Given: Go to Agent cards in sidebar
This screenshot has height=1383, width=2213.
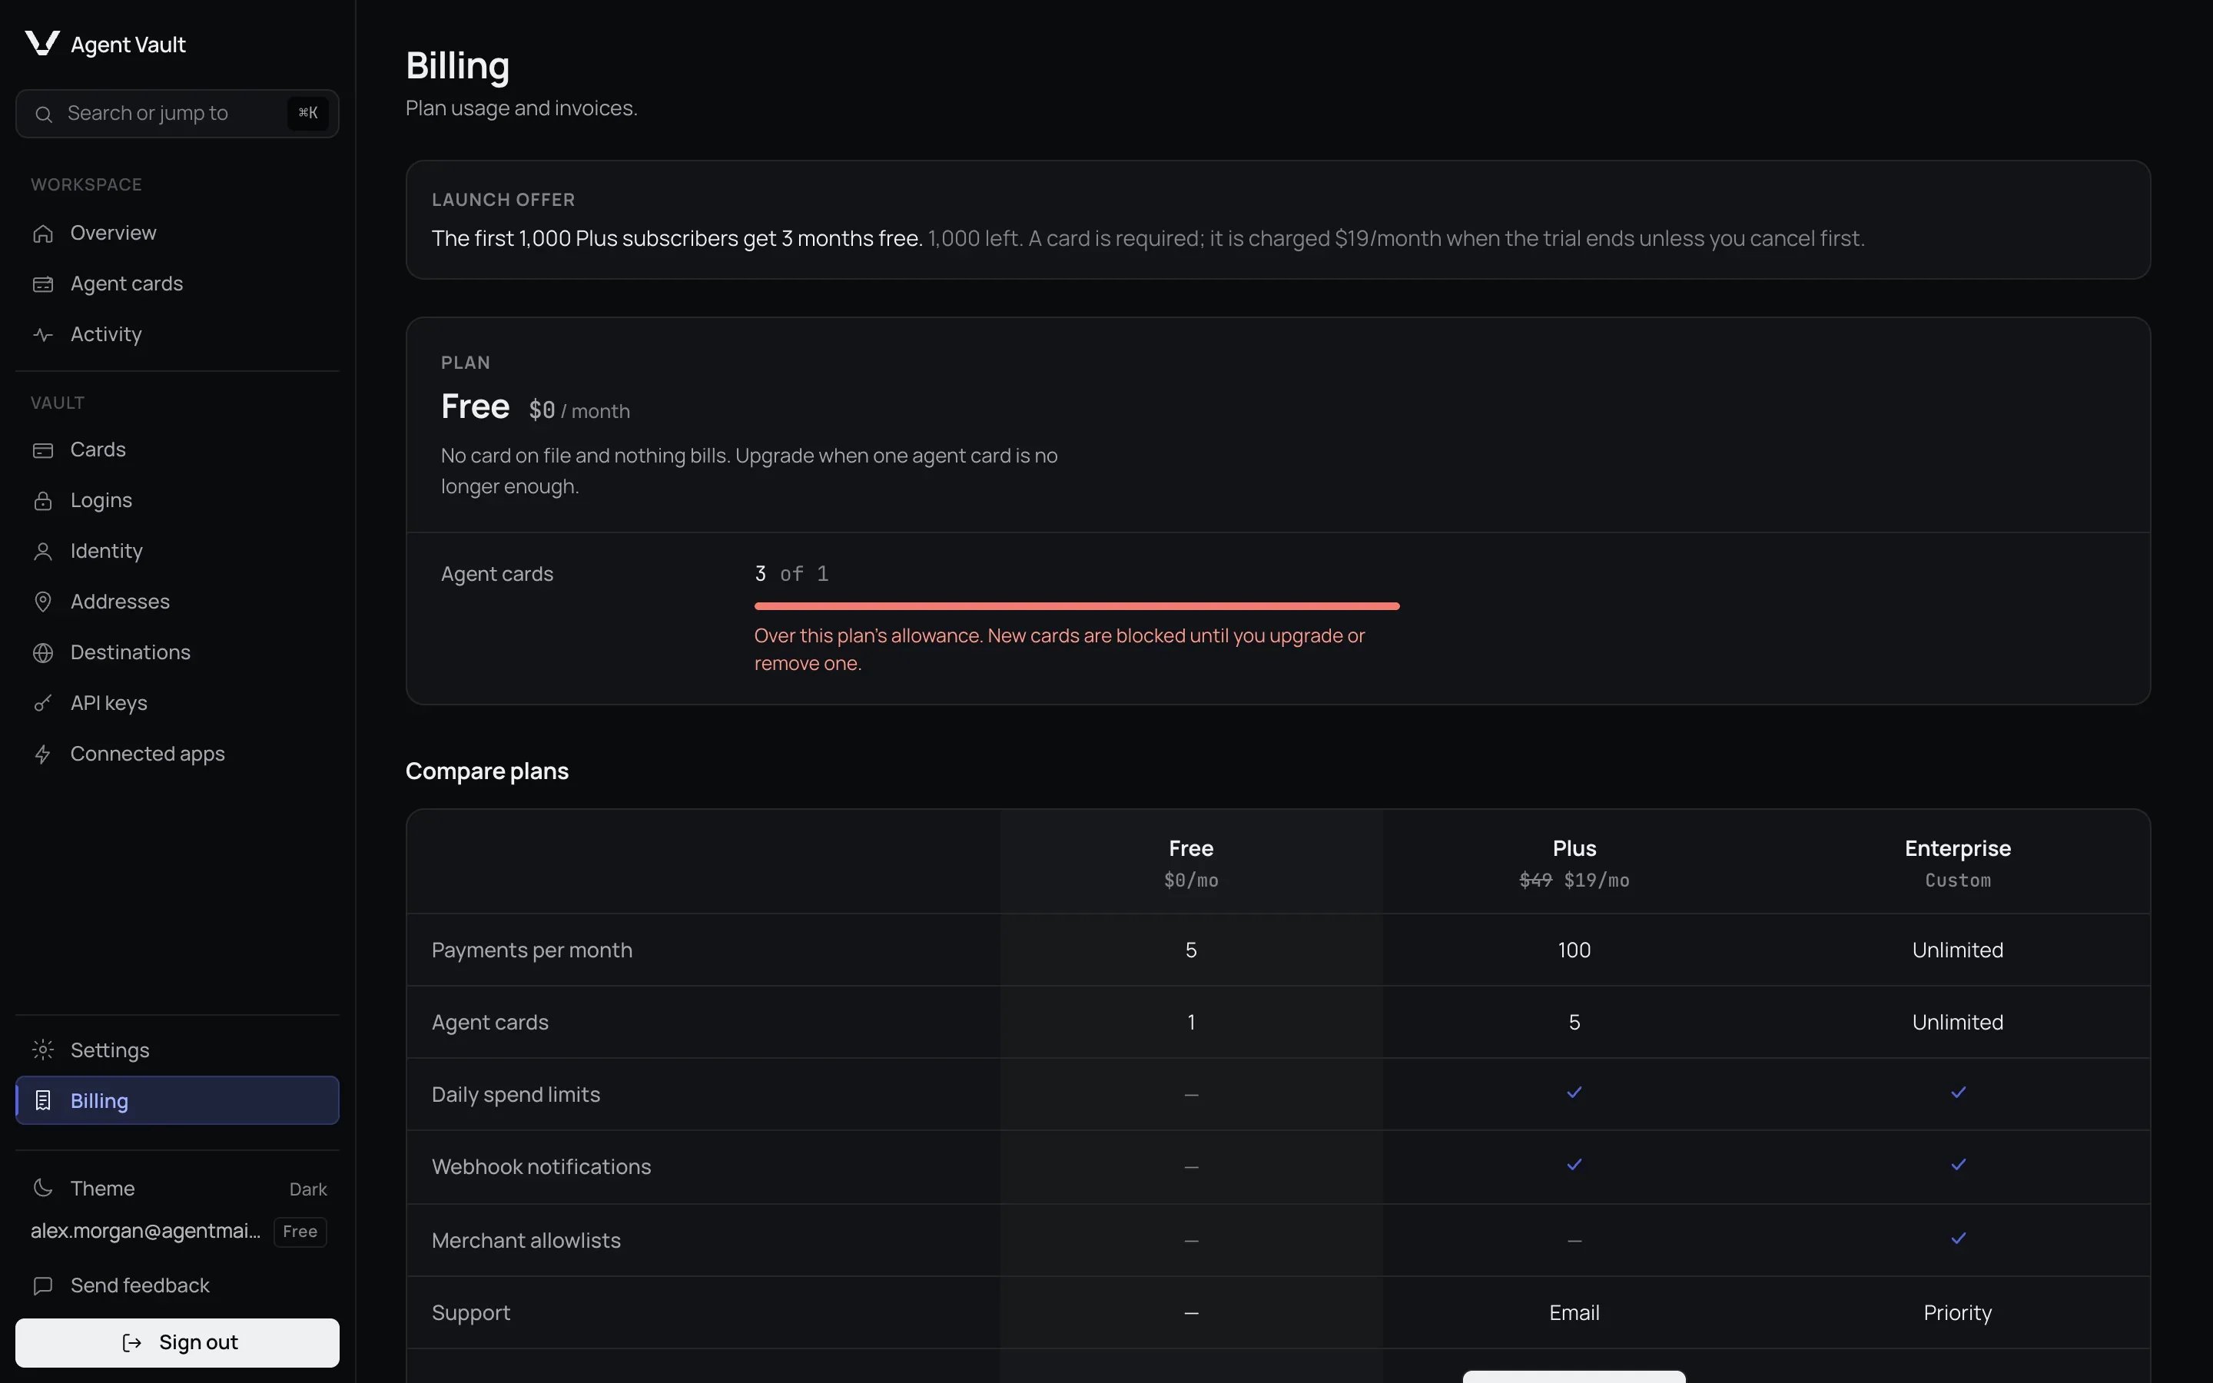Looking at the screenshot, I should (x=178, y=284).
